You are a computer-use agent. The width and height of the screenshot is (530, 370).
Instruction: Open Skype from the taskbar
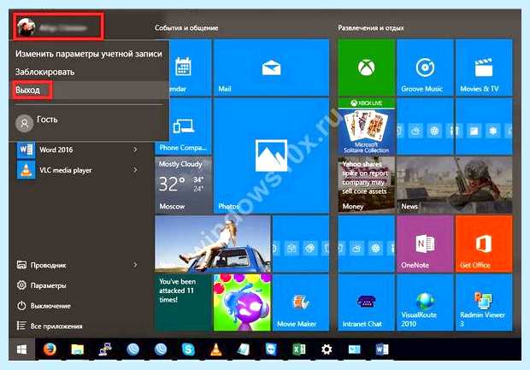(x=188, y=349)
